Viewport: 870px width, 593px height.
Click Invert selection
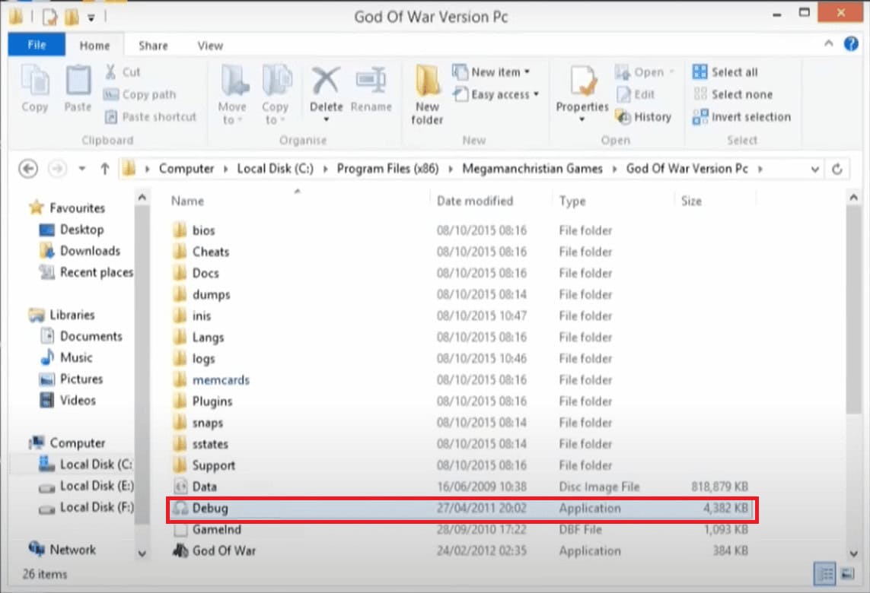click(x=741, y=117)
